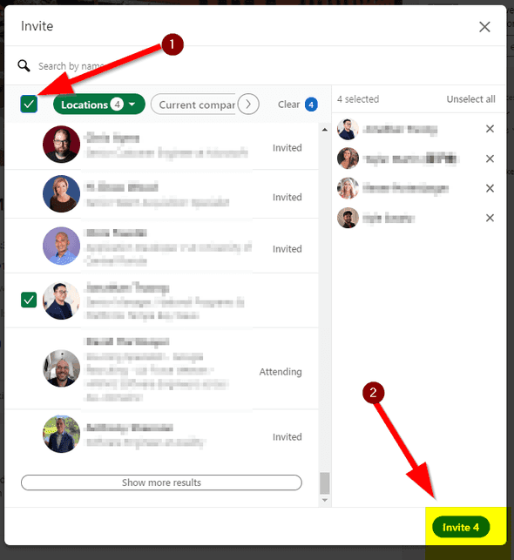Click the Invite 4 button
The image size is (514, 560).
(461, 527)
